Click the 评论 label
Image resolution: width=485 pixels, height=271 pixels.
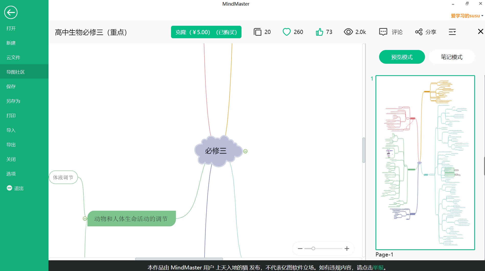397,32
